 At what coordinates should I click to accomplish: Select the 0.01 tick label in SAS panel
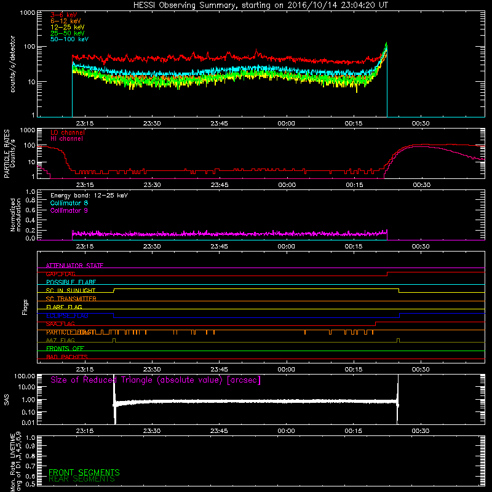click(x=28, y=423)
